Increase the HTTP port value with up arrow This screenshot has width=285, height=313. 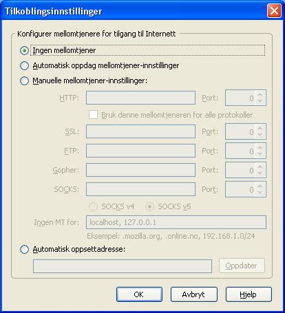coord(260,94)
